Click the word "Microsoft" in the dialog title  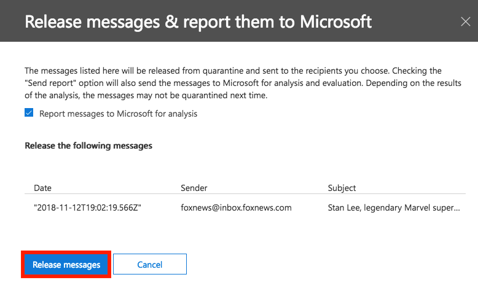coord(336,22)
